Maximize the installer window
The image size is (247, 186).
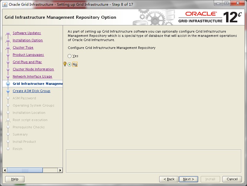[x=226, y=3]
